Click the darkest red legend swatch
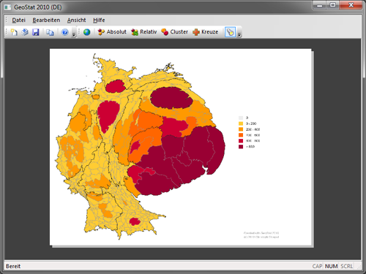 pyautogui.click(x=241, y=147)
